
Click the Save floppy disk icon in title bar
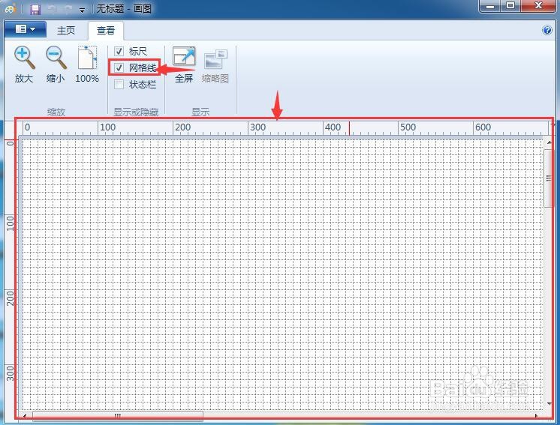35,9
